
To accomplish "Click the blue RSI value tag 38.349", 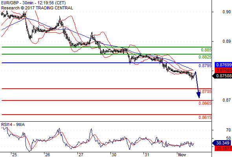I will 222,143.
